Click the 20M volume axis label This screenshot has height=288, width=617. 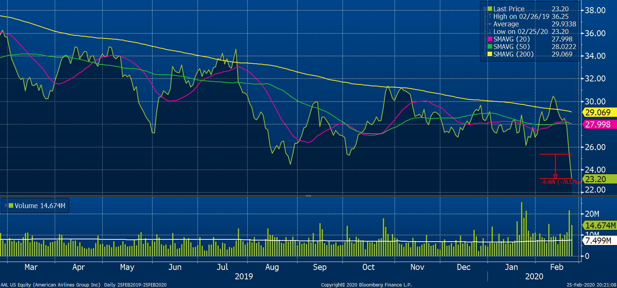592,214
